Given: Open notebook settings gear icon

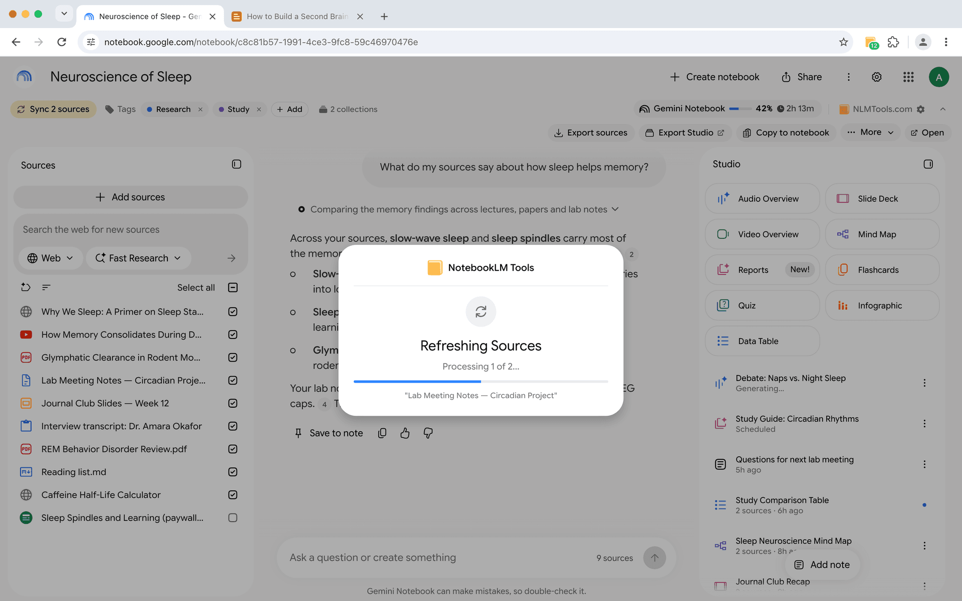Looking at the screenshot, I should click(x=876, y=77).
